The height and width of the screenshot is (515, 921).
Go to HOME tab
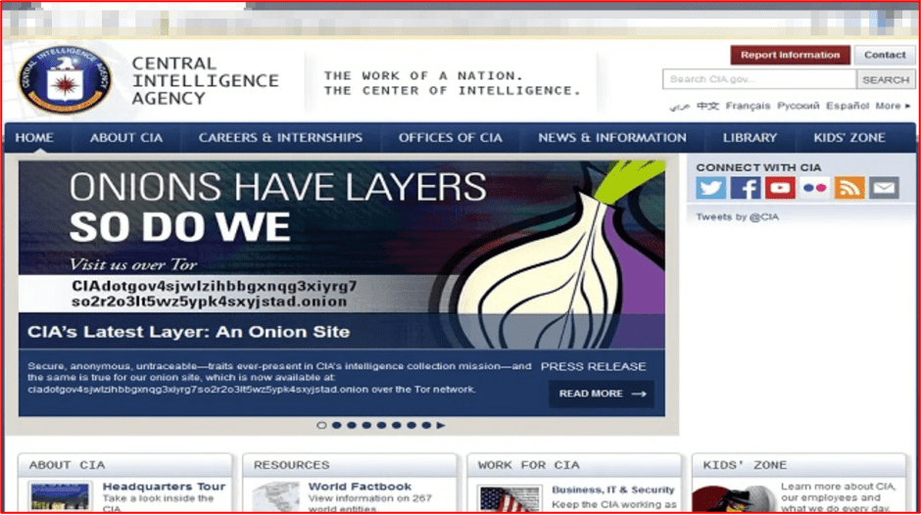pyautogui.click(x=34, y=138)
